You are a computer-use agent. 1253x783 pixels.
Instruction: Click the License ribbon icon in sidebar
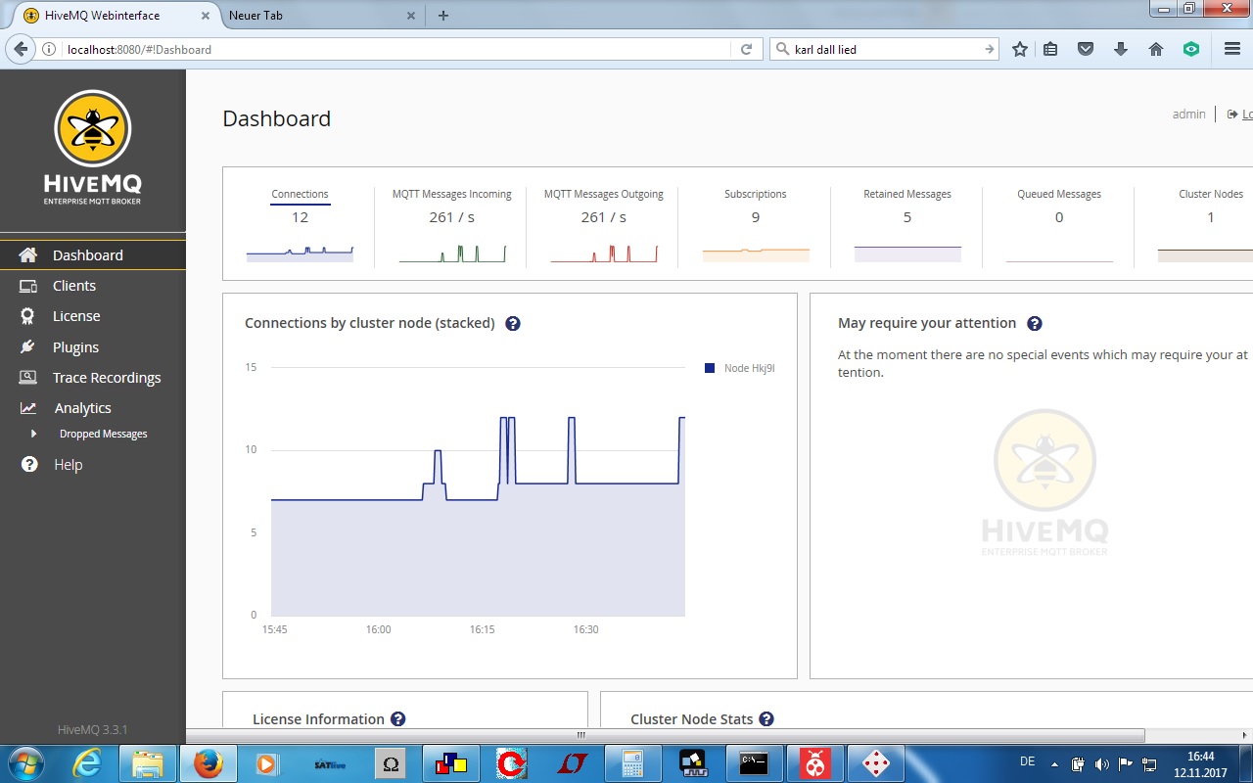pyautogui.click(x=28, y=316)
